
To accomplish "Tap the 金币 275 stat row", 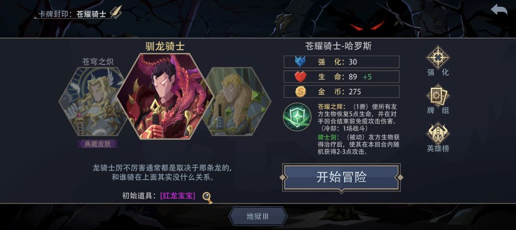I will 341,92.
